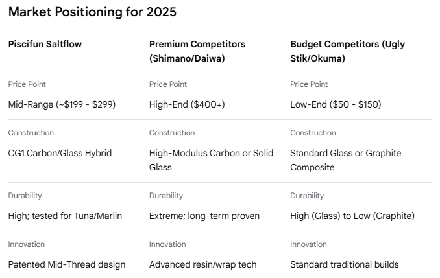Select the 'CG1 Carbon/Glass Hybrid' construction text
Image resolution: width=440 pixels, height=278 pixels.
60,153
